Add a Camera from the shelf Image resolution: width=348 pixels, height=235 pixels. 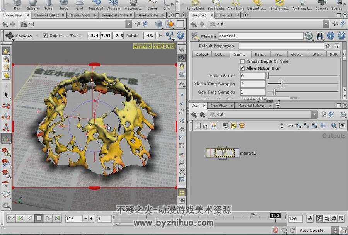click(x=322, y=5)
